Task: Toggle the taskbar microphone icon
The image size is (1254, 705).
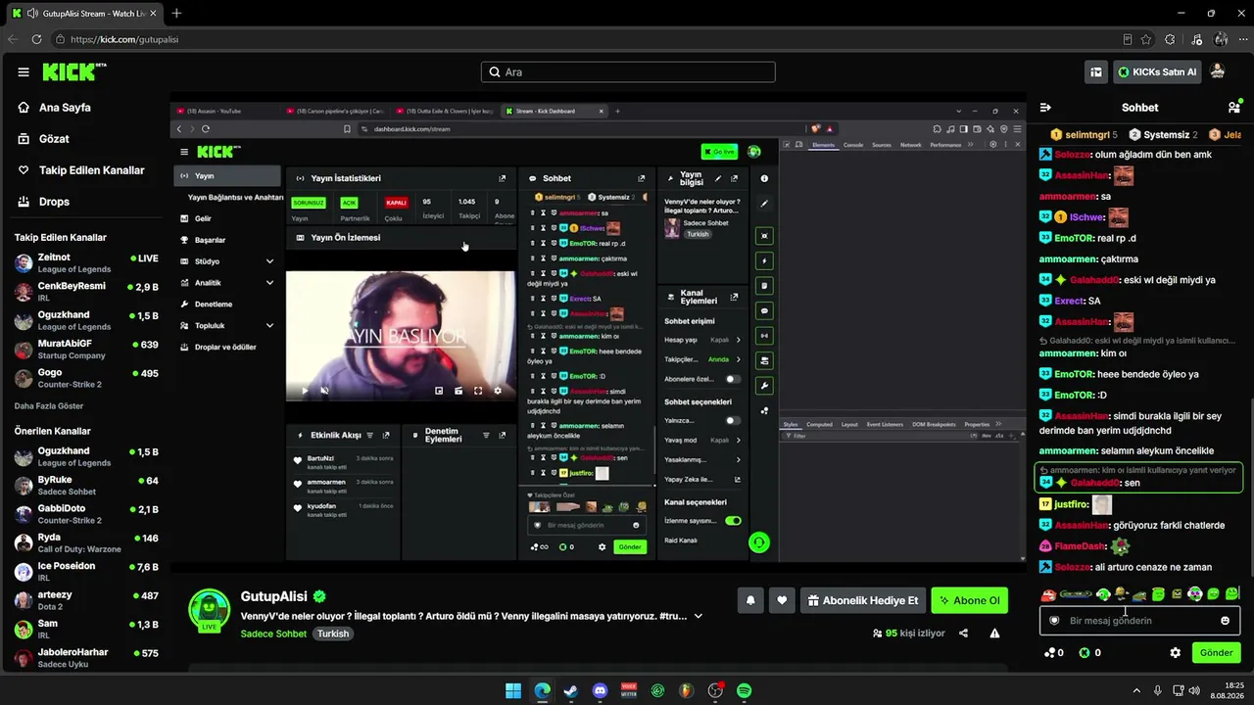Action: (1158, 691)
